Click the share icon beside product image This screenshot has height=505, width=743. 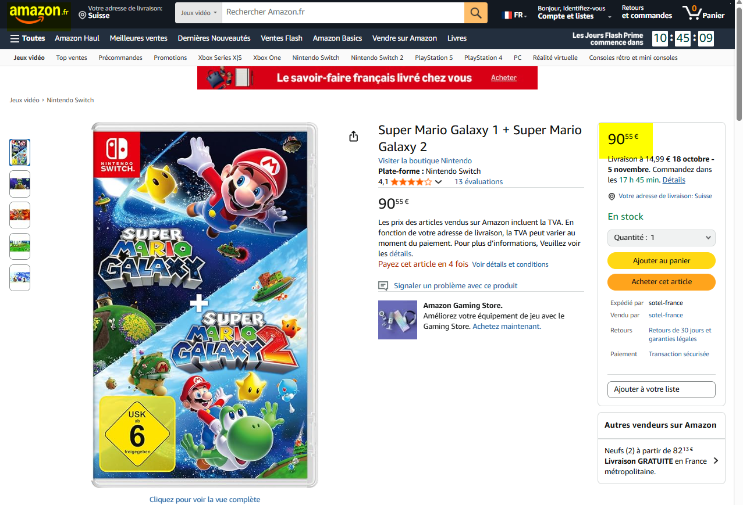coord(353,136)
